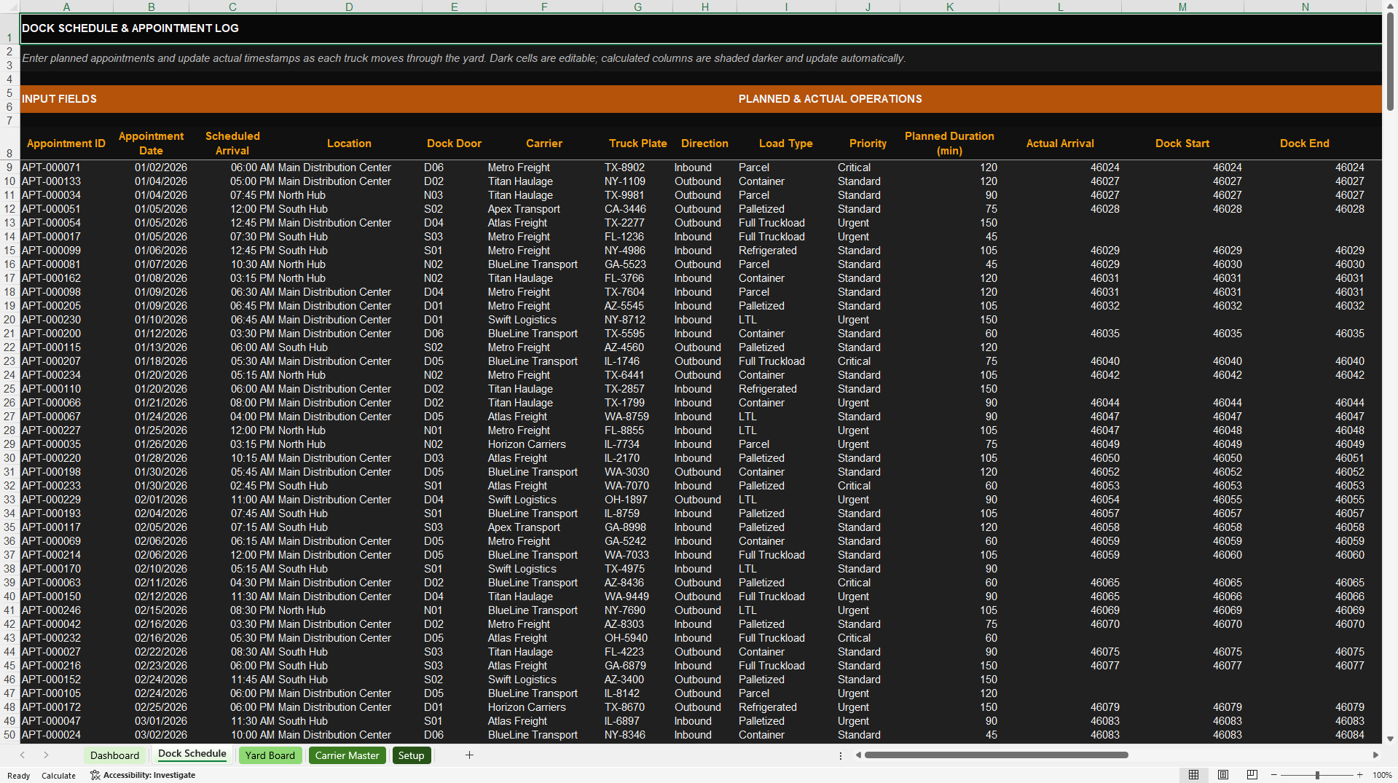
Task: Click the 100% zoom level
Action: point(1382,775)
